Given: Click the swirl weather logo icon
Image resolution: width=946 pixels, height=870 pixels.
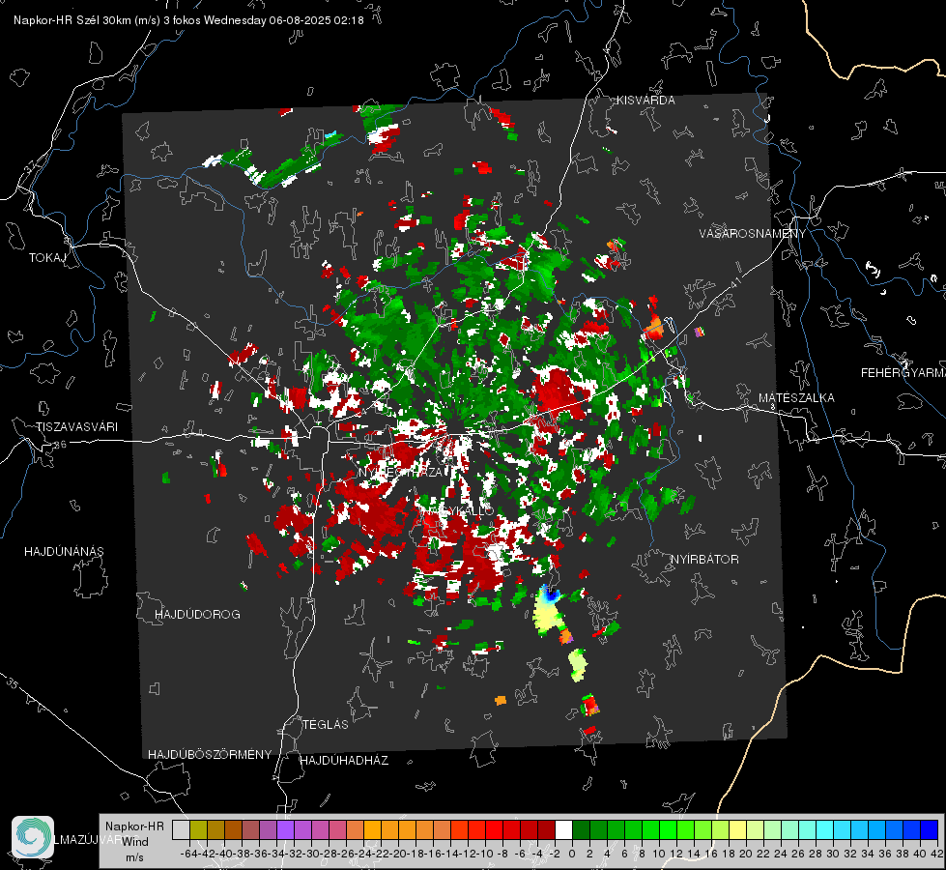Looking at the screenshot, I should point(33,837).
